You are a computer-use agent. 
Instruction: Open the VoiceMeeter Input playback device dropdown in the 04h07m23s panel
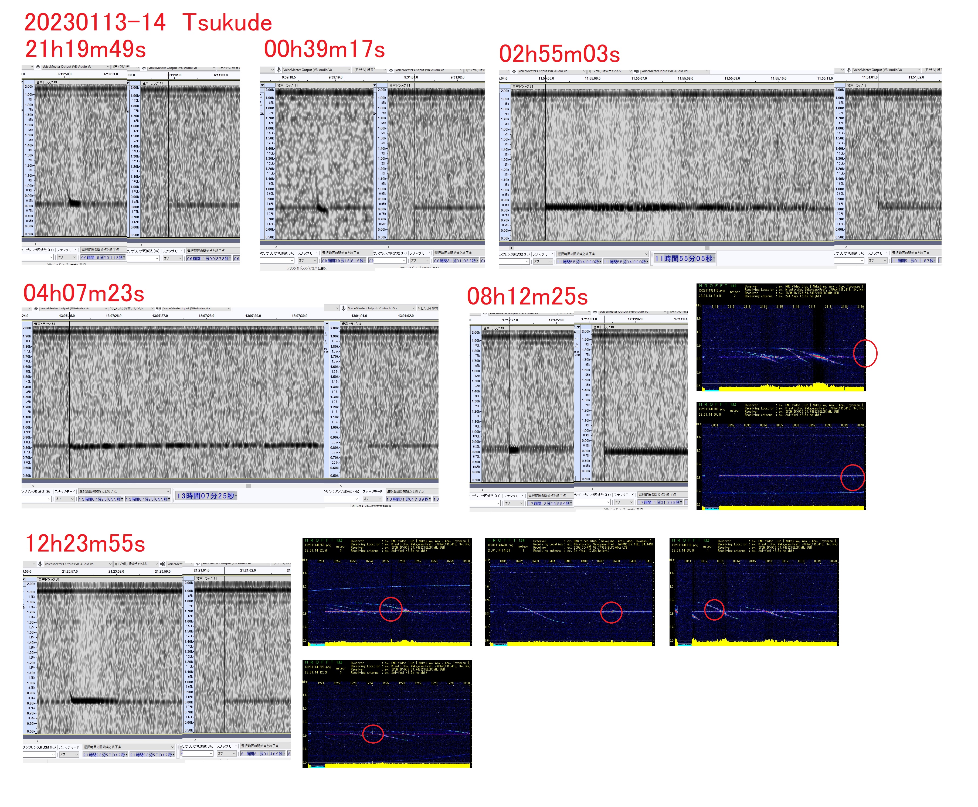pos(228,308)
